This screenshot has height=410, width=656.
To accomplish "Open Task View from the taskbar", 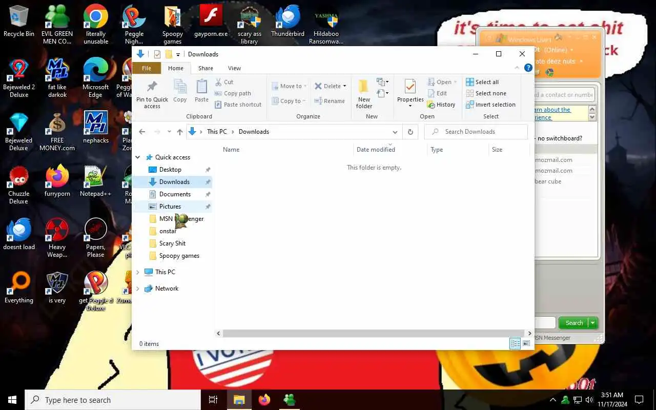I will (x=213, y=400).
